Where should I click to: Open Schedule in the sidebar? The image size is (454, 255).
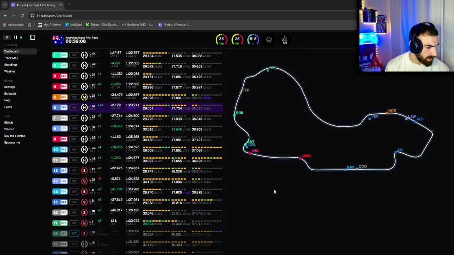10,94
